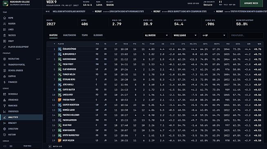Screen dimensions: 267x149
Task: Switch to the Glossary tab
Action: pos(98,35)
